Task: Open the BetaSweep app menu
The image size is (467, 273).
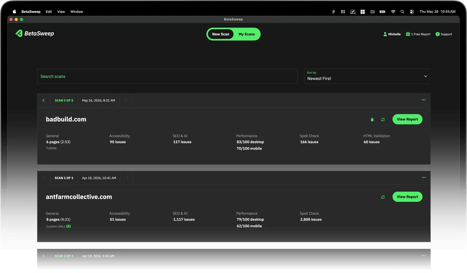Action: [x=31, y=12]
